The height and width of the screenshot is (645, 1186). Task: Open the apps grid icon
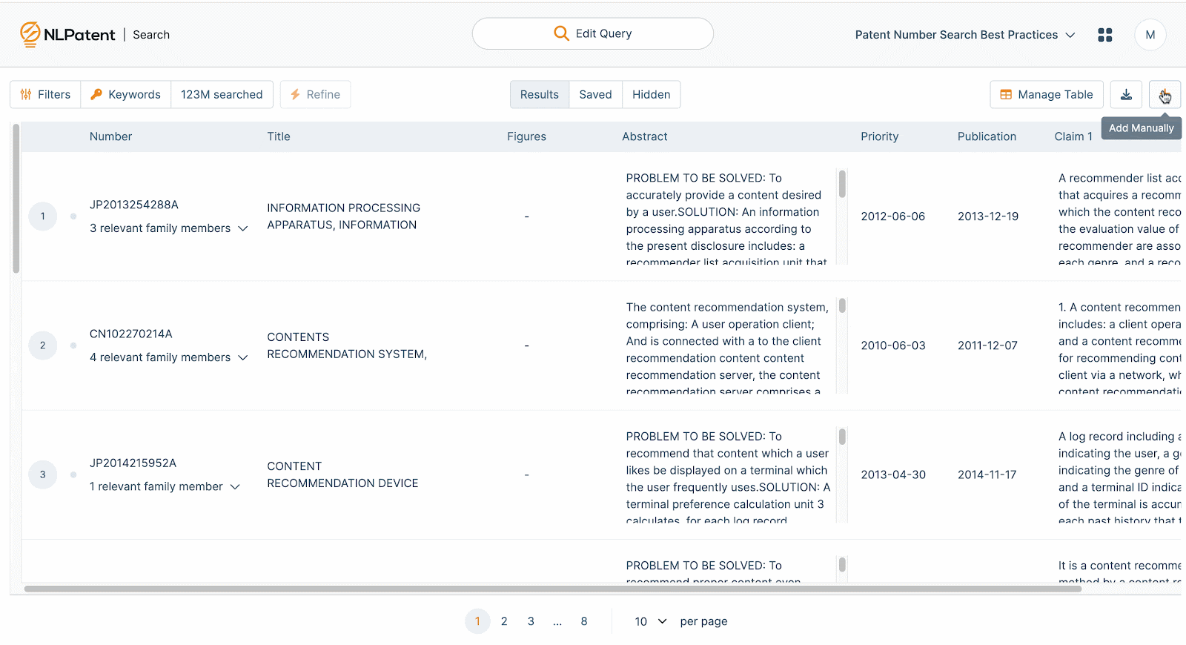1104,35
